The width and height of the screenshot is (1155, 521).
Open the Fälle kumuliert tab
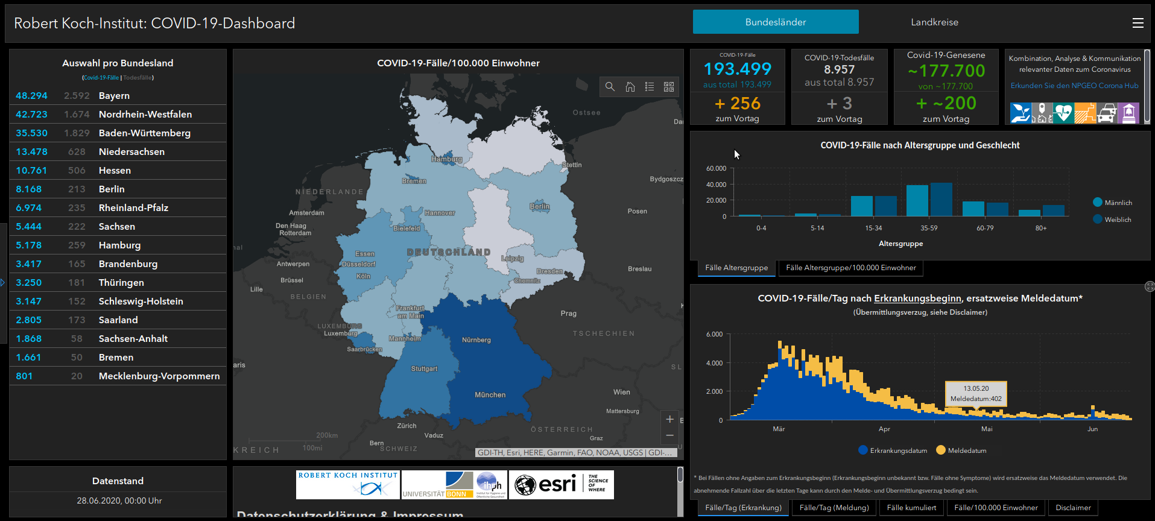[911, 508]
